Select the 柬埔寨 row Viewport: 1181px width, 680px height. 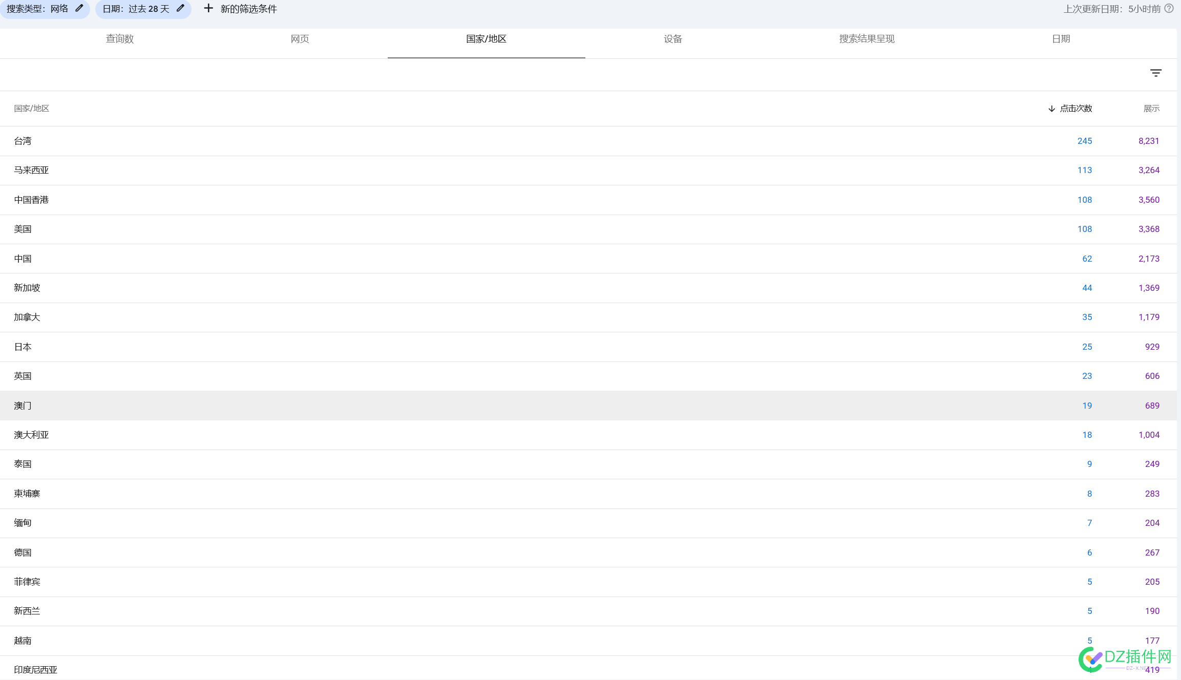[x=588, y=494]
